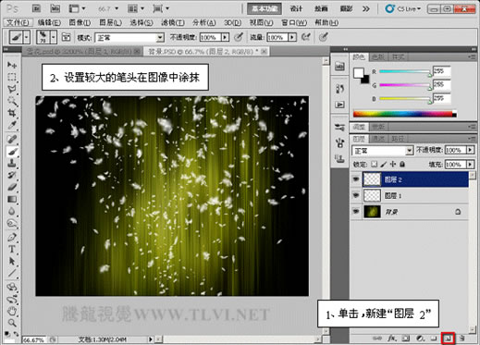Click the foreground color swatch
480x345 pixels.
tap(359, 73)
